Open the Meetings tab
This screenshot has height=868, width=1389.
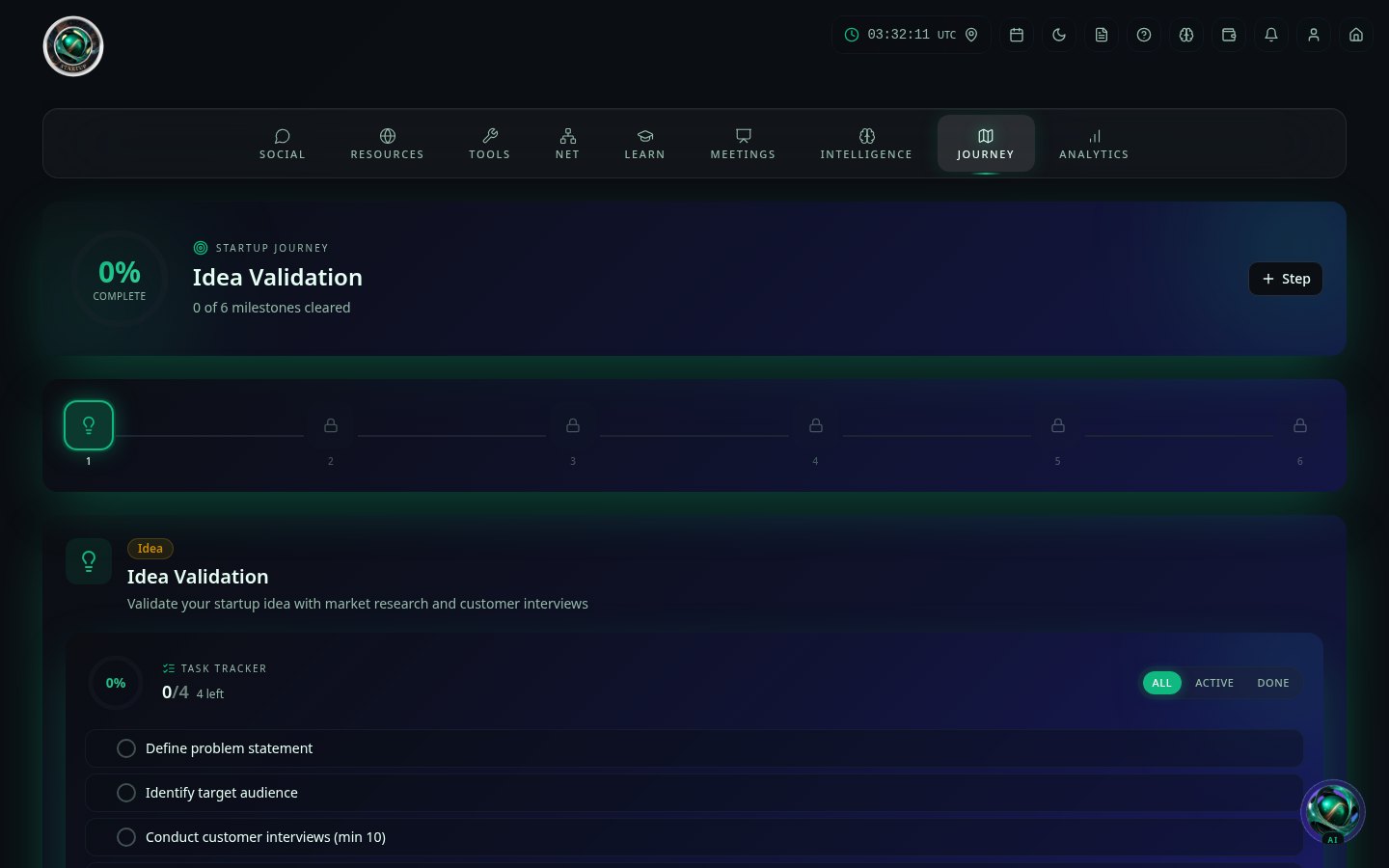(x=744, y=144)
